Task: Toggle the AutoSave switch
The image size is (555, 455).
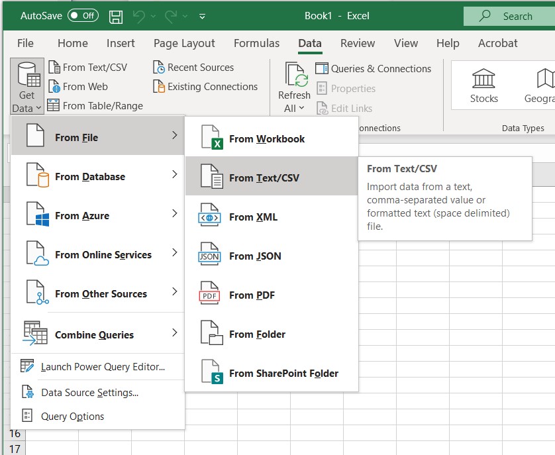Action: pyautogui.click(x=83, y=16)
